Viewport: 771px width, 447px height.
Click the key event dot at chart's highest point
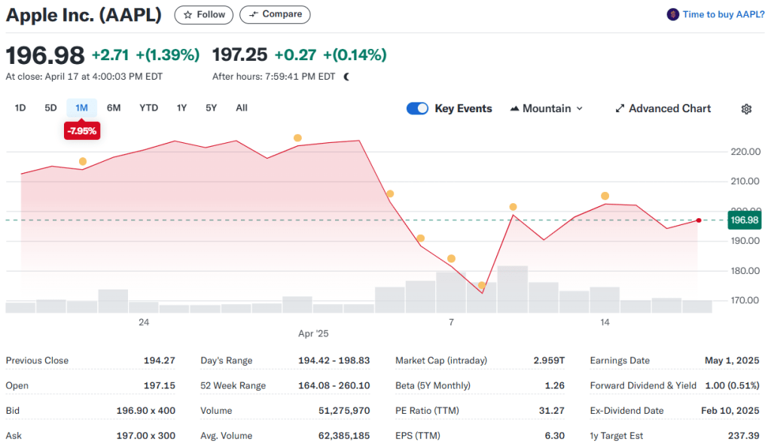(x=297, y=138)
